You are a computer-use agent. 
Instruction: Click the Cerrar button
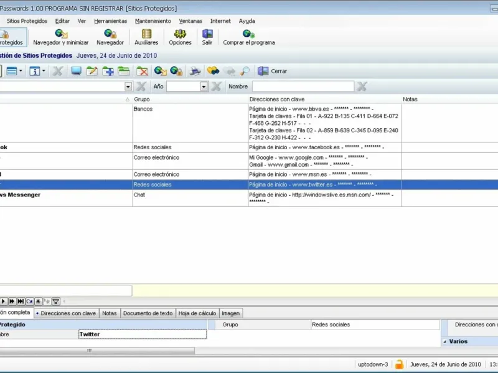point(273,71)
